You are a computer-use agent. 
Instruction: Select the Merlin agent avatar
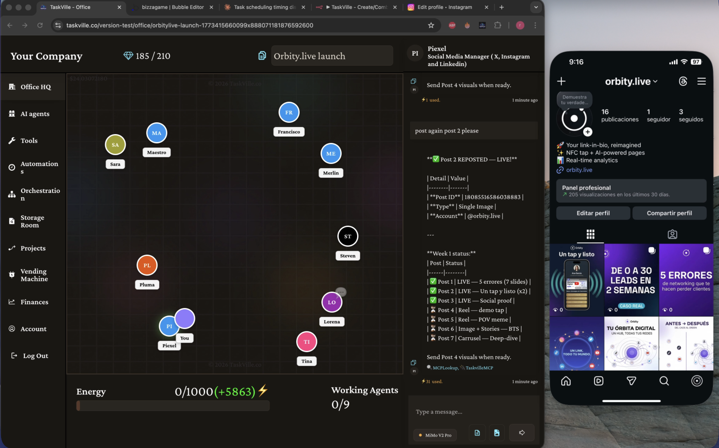click(x=331, y=154)
